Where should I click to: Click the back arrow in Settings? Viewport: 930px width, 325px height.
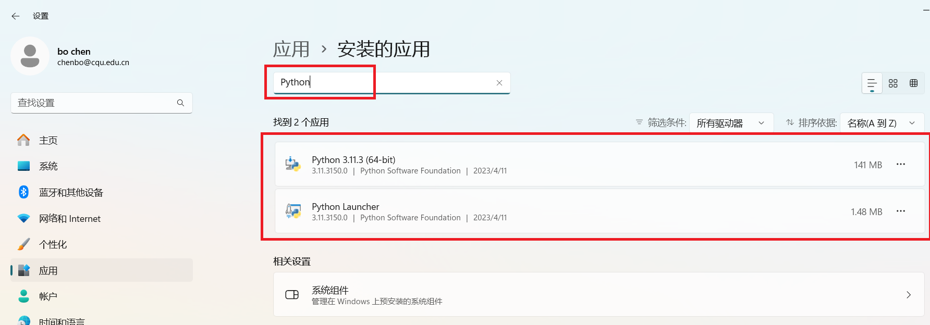coord(16,16)
